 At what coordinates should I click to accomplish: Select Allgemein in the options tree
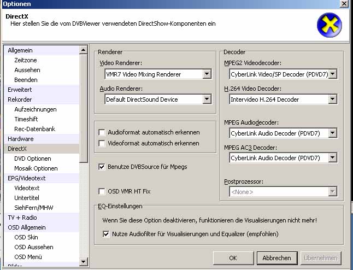click(20, 50)
